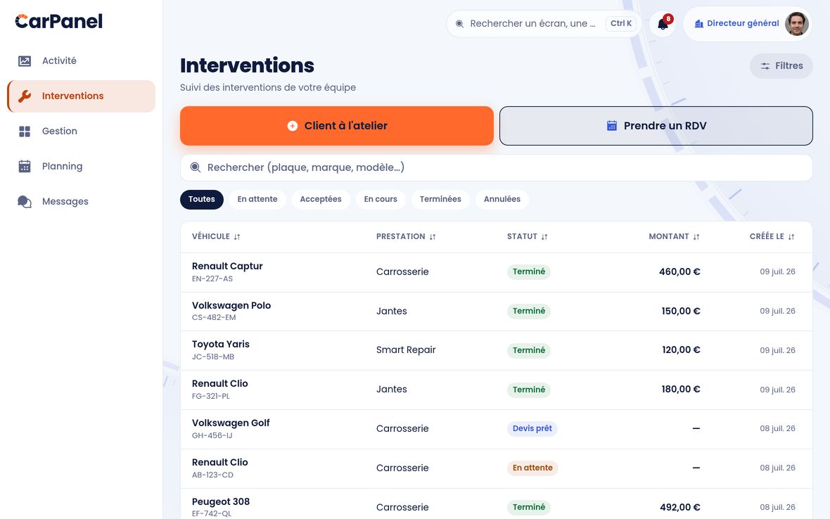The height and width of the screenshot is (519, 830).
Task: Go to Activité in the sidebar
Action: pos(81,61)
